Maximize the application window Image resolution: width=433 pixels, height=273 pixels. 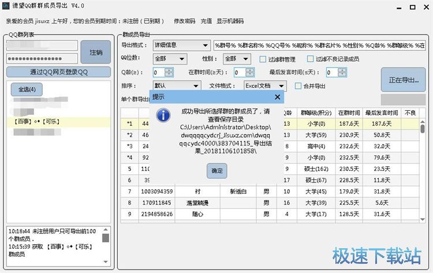[x=413, y=7]
